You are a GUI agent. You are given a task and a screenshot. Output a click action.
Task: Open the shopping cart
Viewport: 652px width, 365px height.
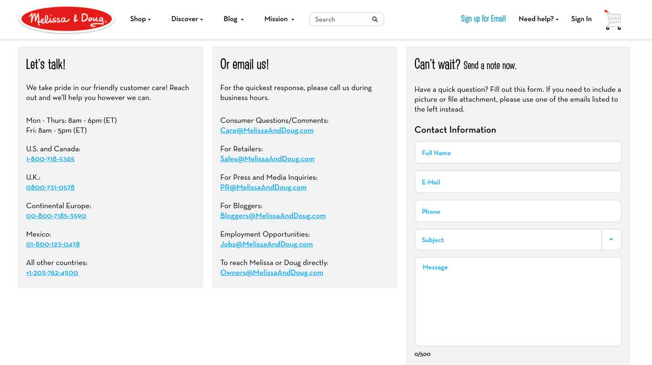tap(613, 20)
